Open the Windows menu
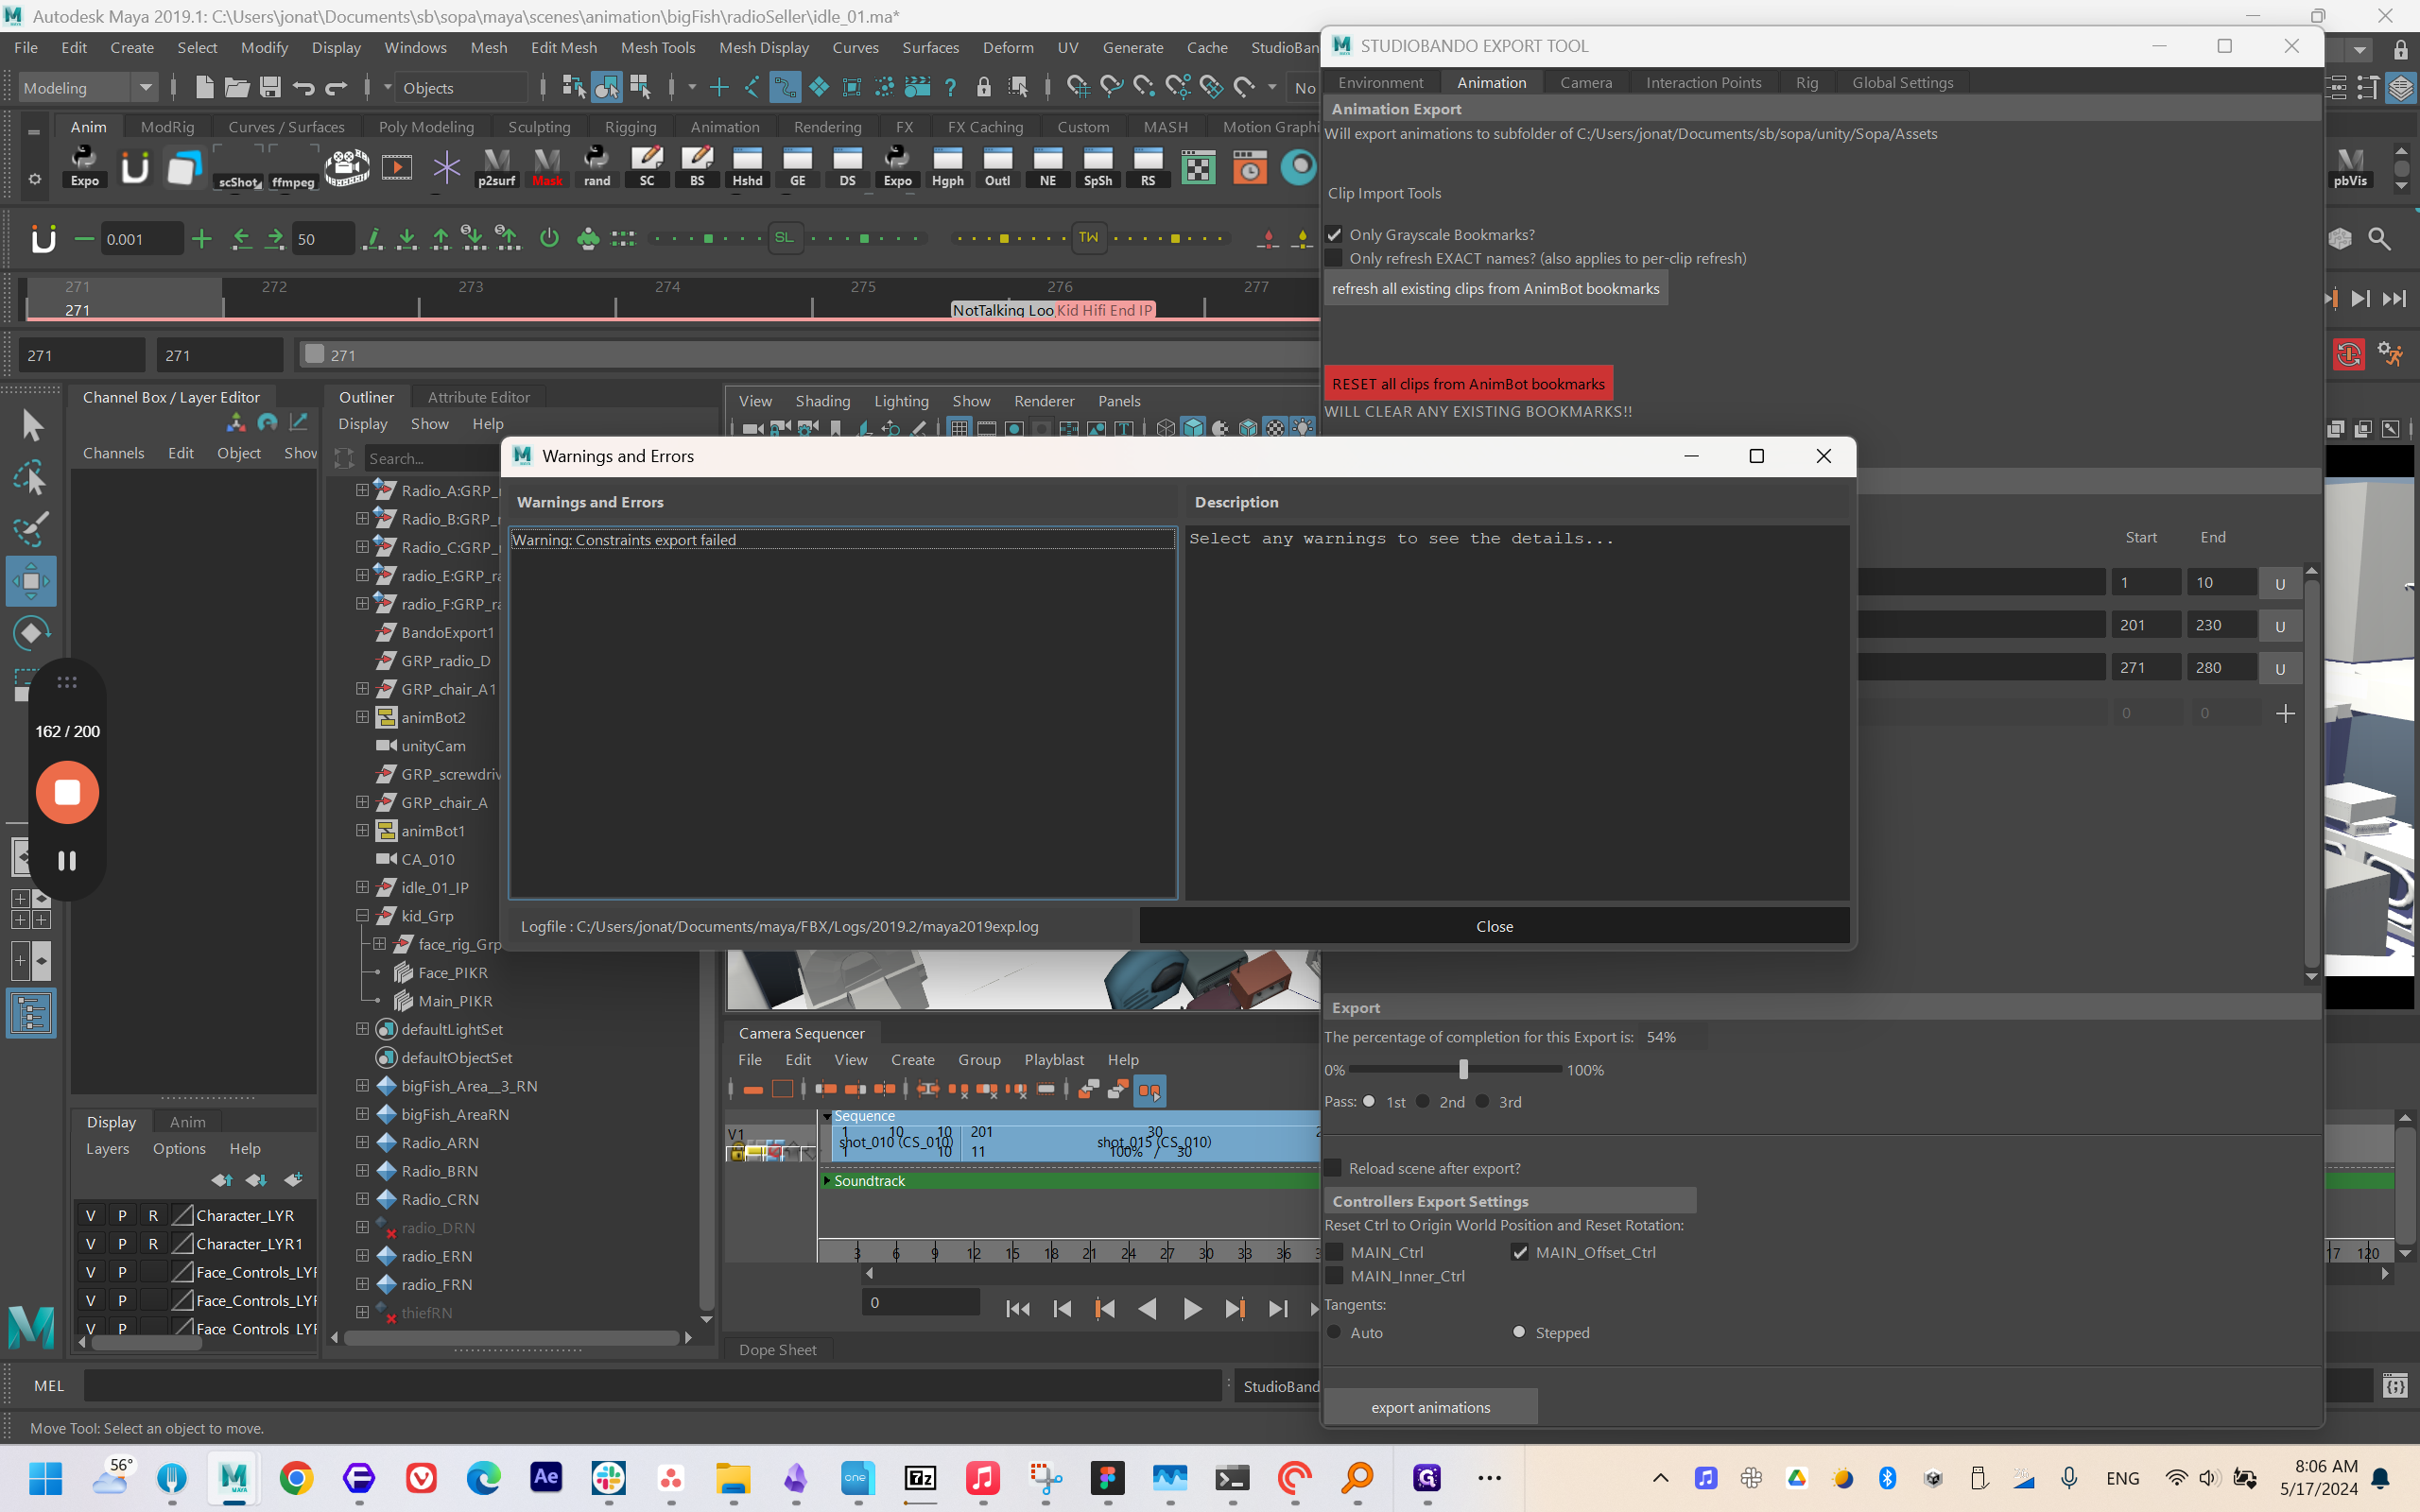Image resolution: width=2420 pixels, height=1512 pixels. [x=415, y=47]
